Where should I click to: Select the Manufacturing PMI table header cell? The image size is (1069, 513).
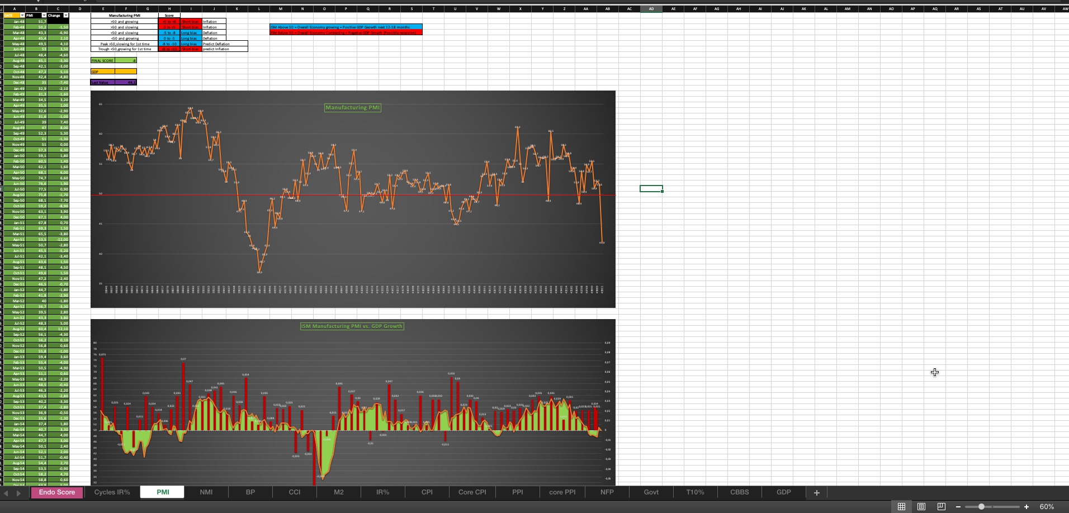(125, 16)
